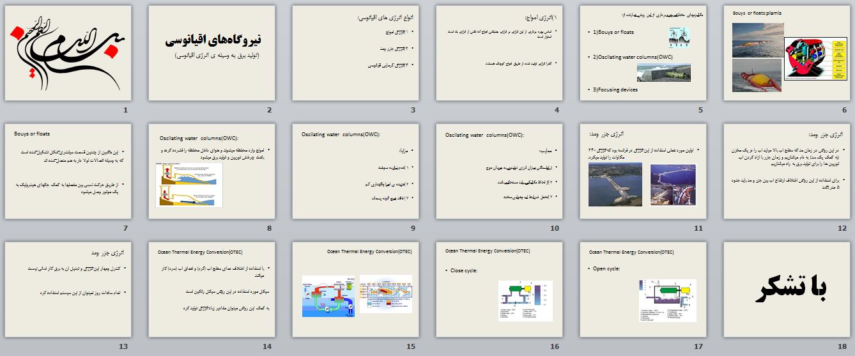Image resolution: width=855 pixels, height=356 pixels.
Task: Open slide 6 titled Bouys or floats:plamis
Action: point(787,53)
